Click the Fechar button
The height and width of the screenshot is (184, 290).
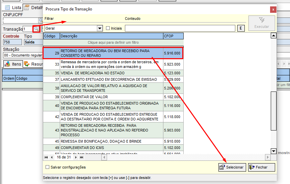pyautogui.click(x=262, y=167)
